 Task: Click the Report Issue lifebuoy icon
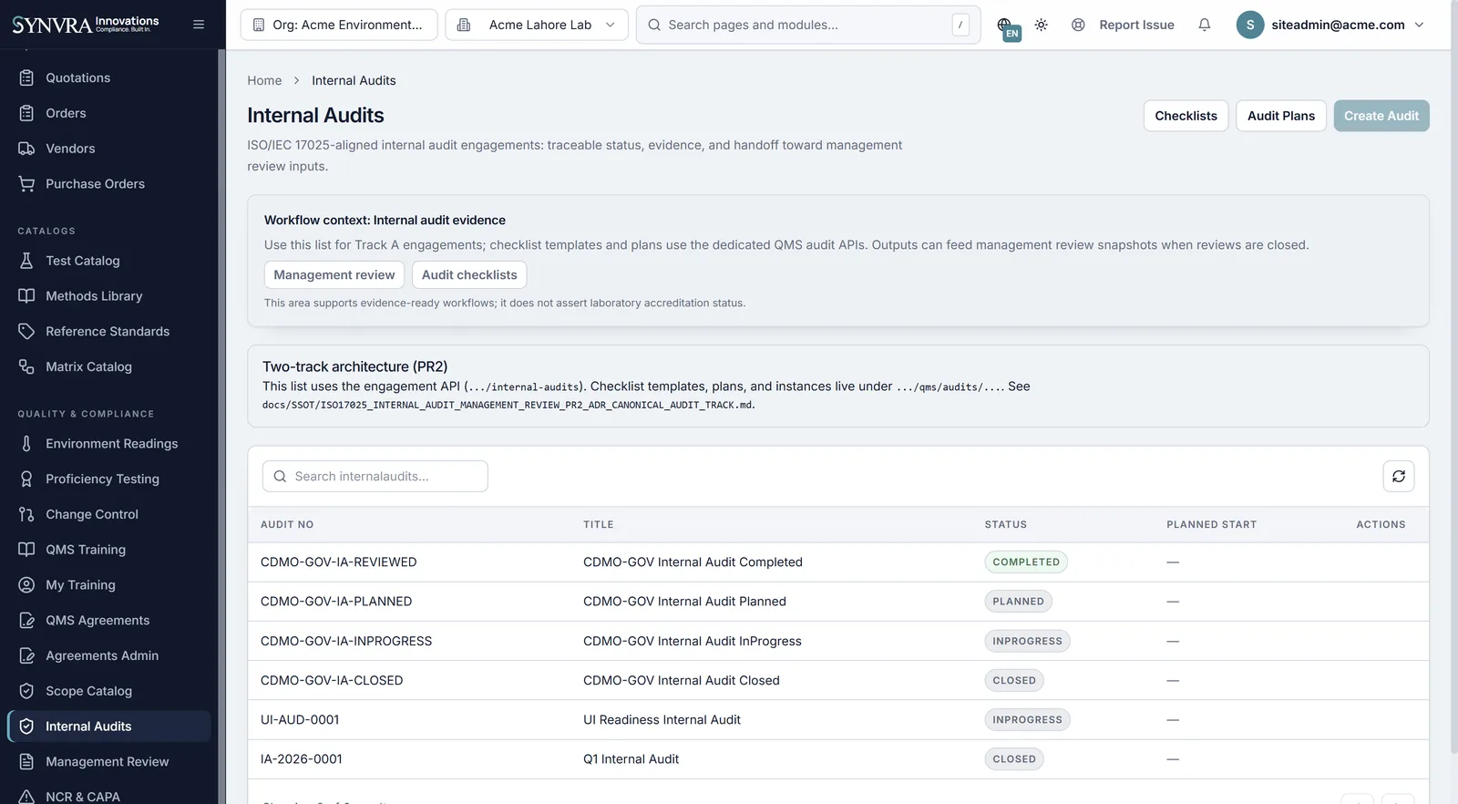[1078, 25]
